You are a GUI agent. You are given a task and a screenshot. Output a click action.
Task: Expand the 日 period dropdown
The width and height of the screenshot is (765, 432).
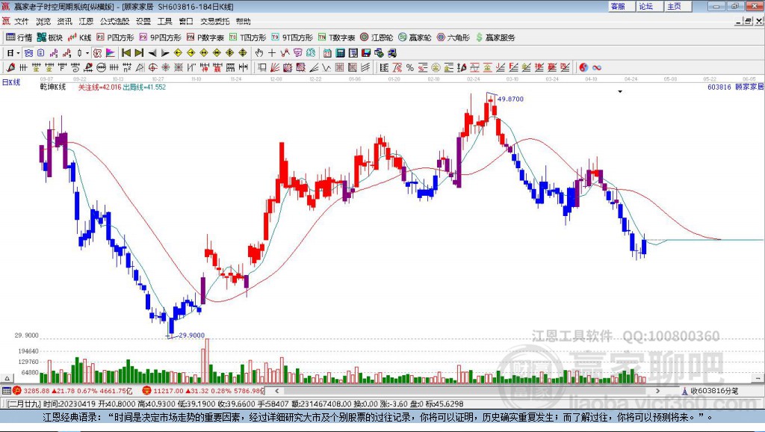point(18,53)
